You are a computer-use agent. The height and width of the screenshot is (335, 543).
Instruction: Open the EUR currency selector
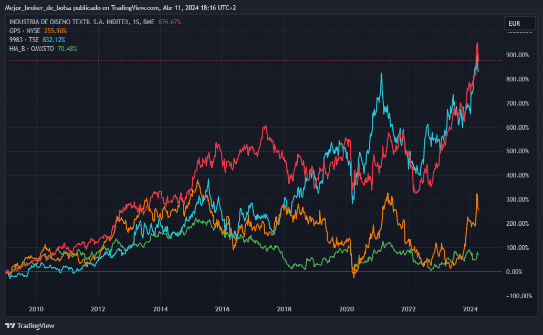pyautogui.click(x=520, y=24)
